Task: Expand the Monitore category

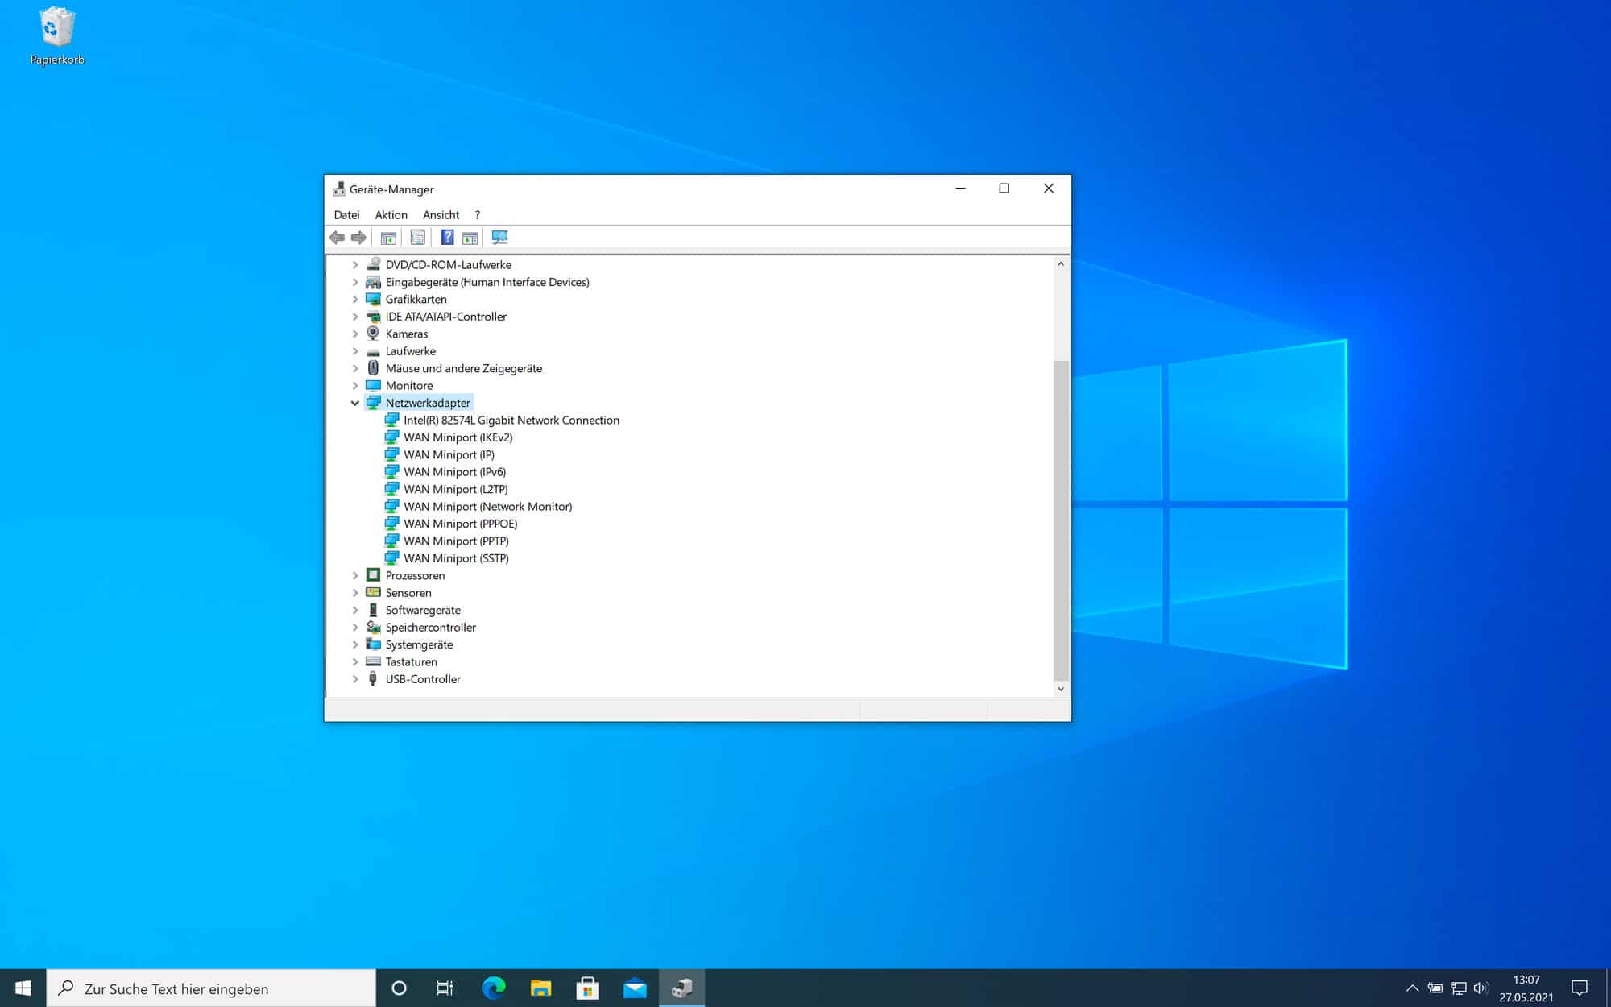Action: click(355, 385)
